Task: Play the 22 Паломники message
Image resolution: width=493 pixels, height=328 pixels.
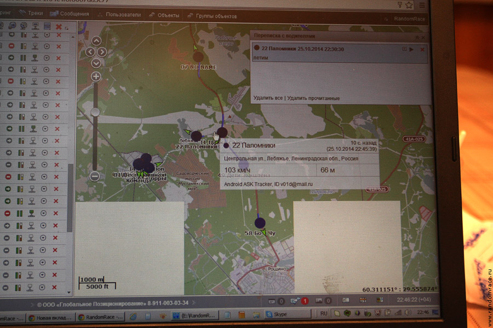Action: (411, 49)
